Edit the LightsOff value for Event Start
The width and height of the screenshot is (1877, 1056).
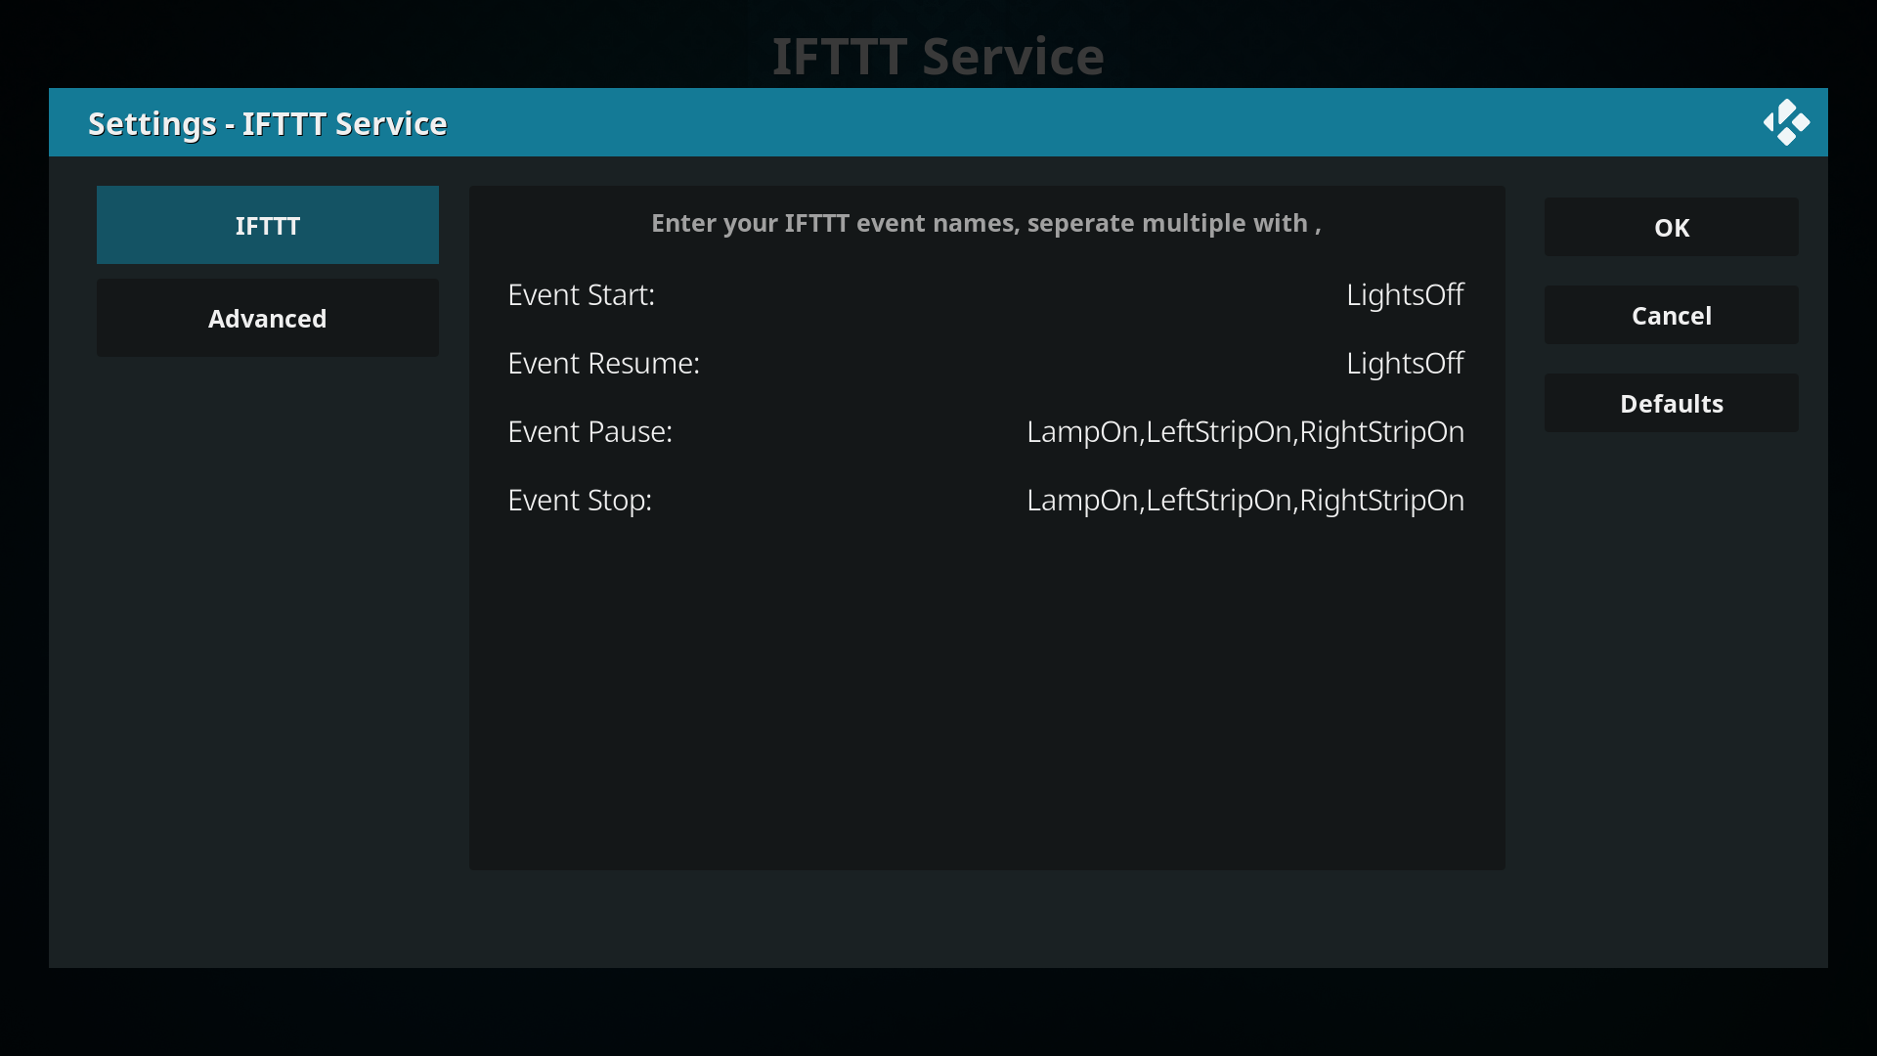(1404, 295)
